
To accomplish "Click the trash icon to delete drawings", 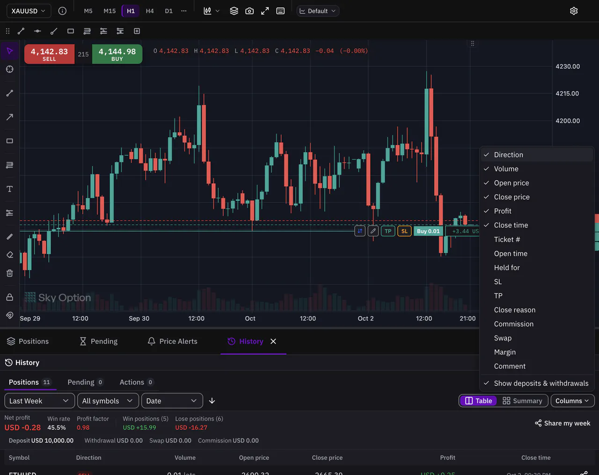I will point(9,273).
